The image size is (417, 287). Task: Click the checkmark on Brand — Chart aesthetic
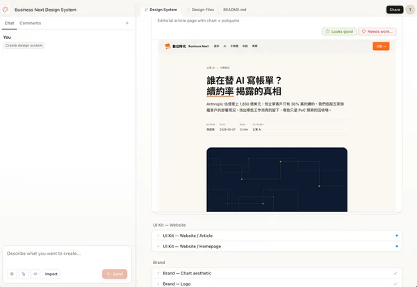tap(395, 273)
